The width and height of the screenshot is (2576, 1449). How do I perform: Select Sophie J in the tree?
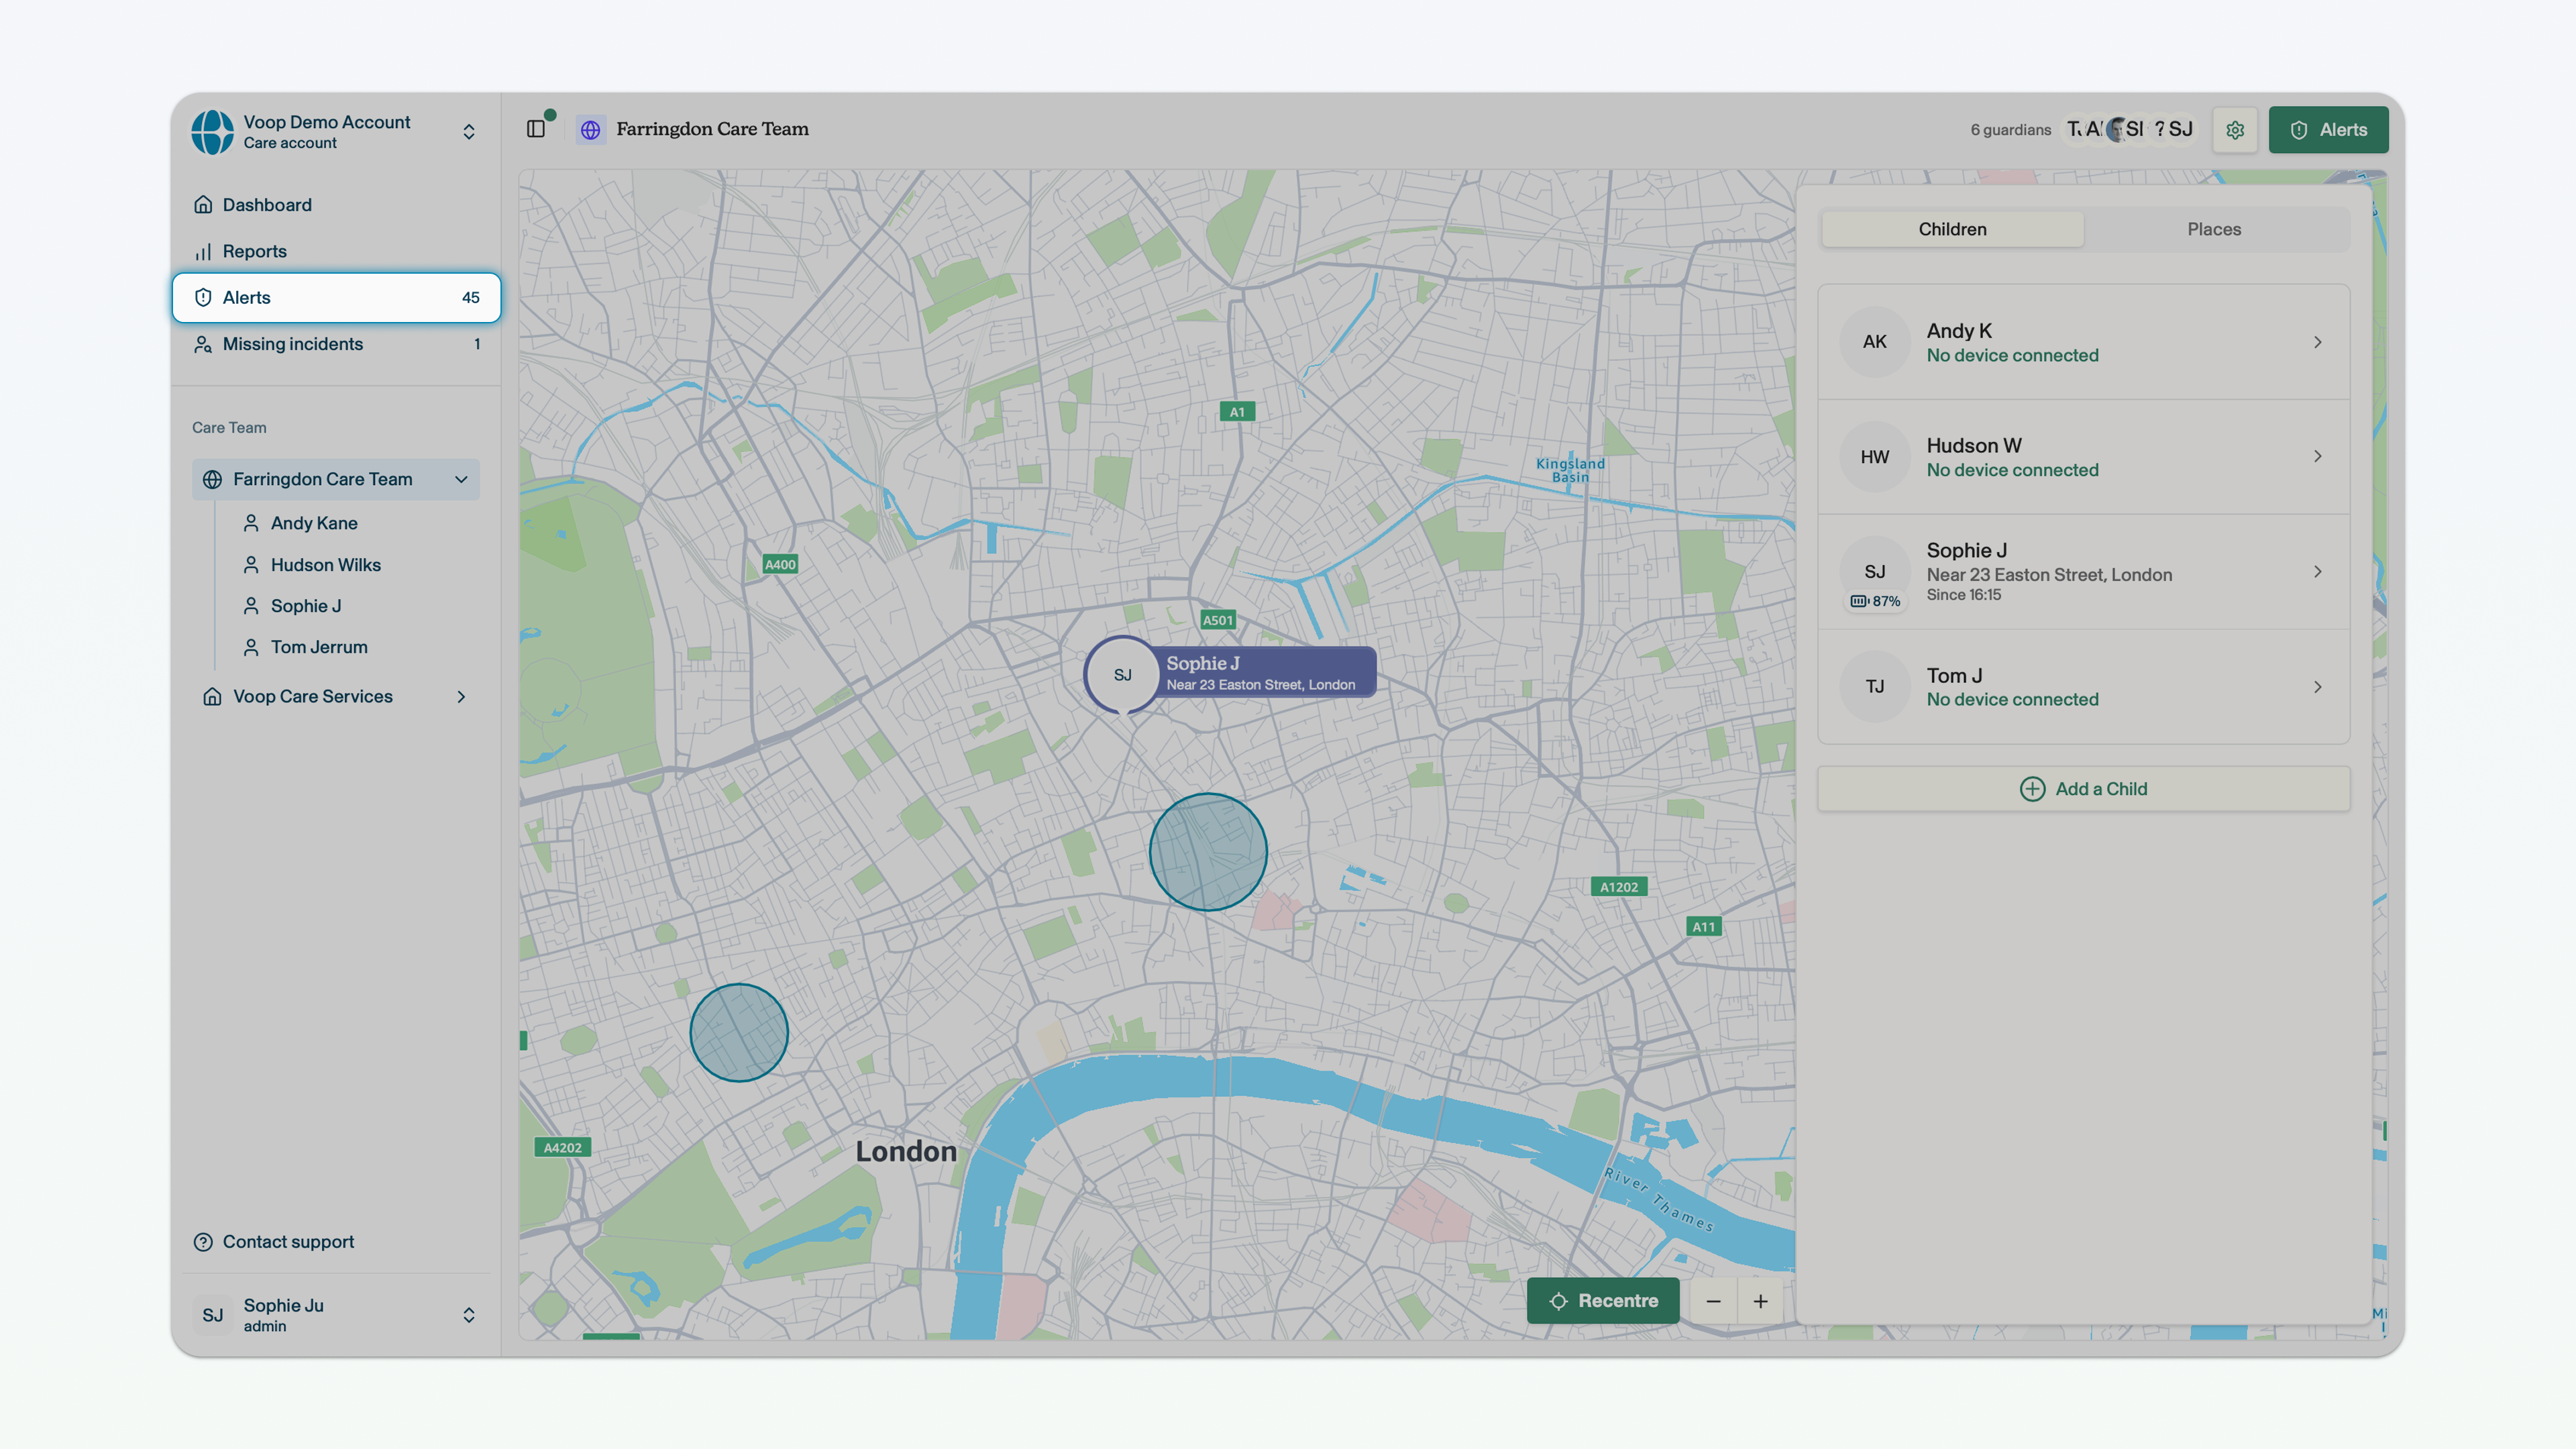point(292,606)
